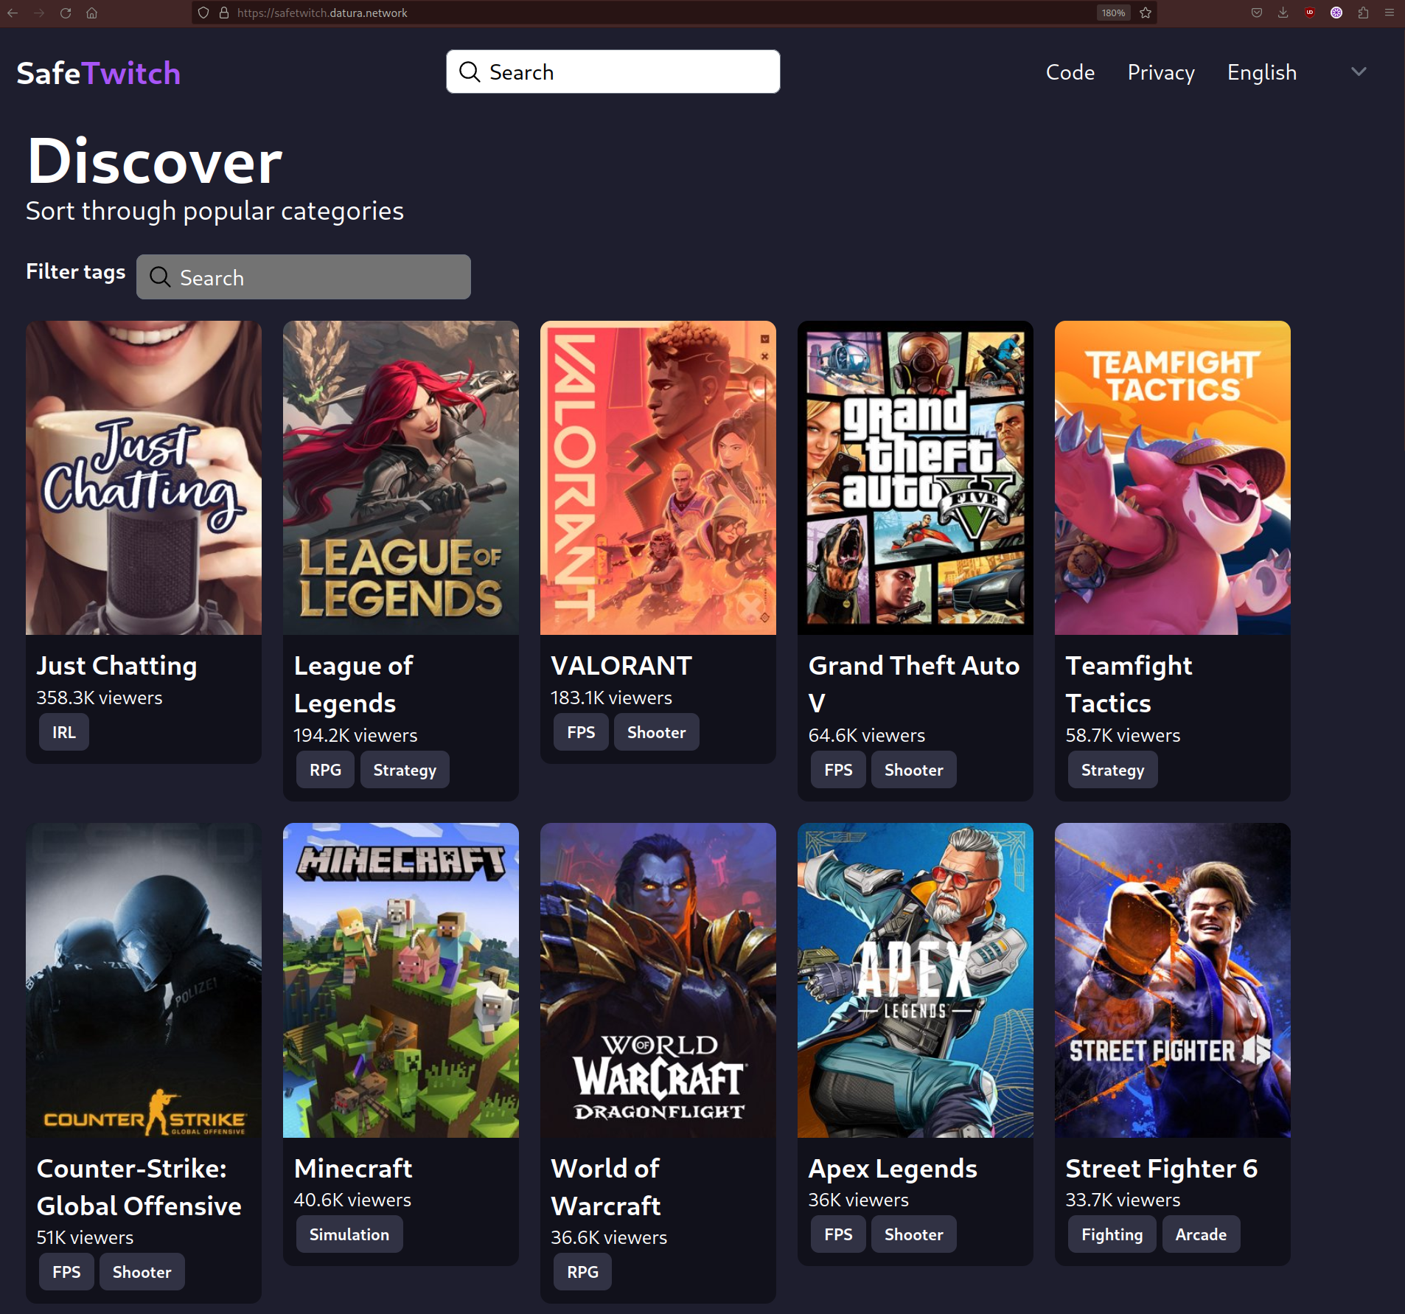
Task: Select the Shooter tag under Counter-Strike
Action: 142,1272
